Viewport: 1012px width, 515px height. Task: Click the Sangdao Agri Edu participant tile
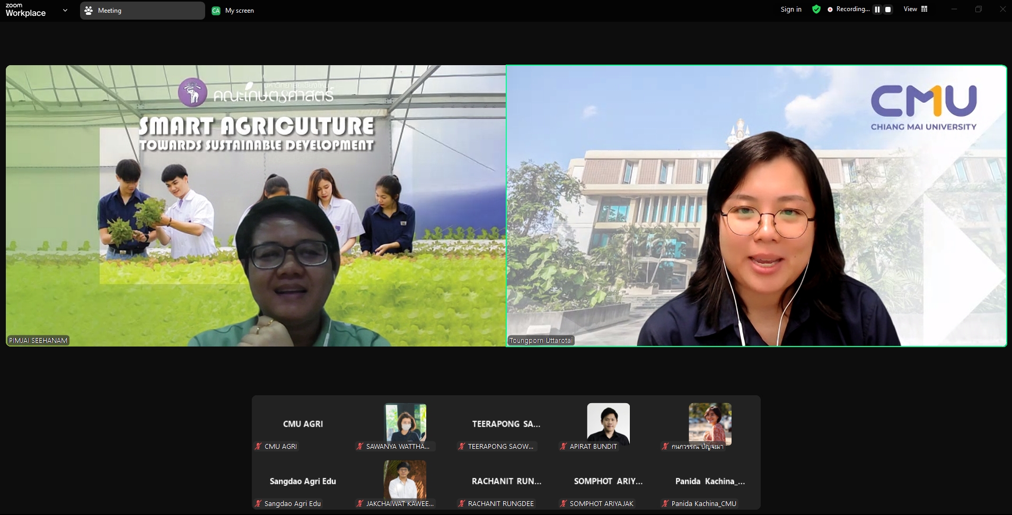pyautogui.click(x=303, y=481)
